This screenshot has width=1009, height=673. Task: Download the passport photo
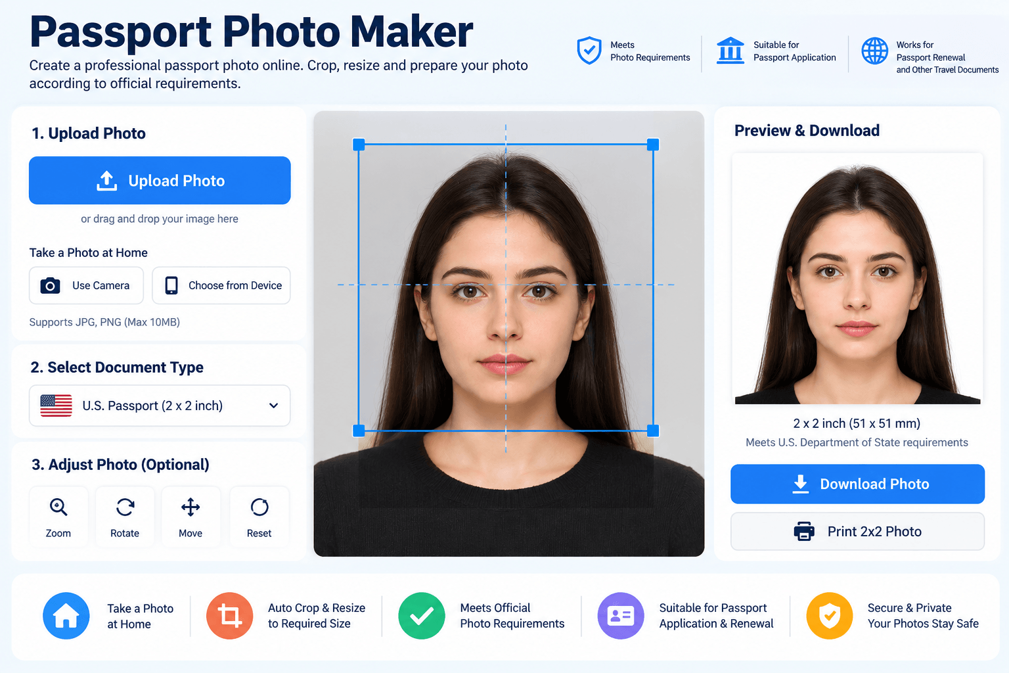click(x=857, y=484)
